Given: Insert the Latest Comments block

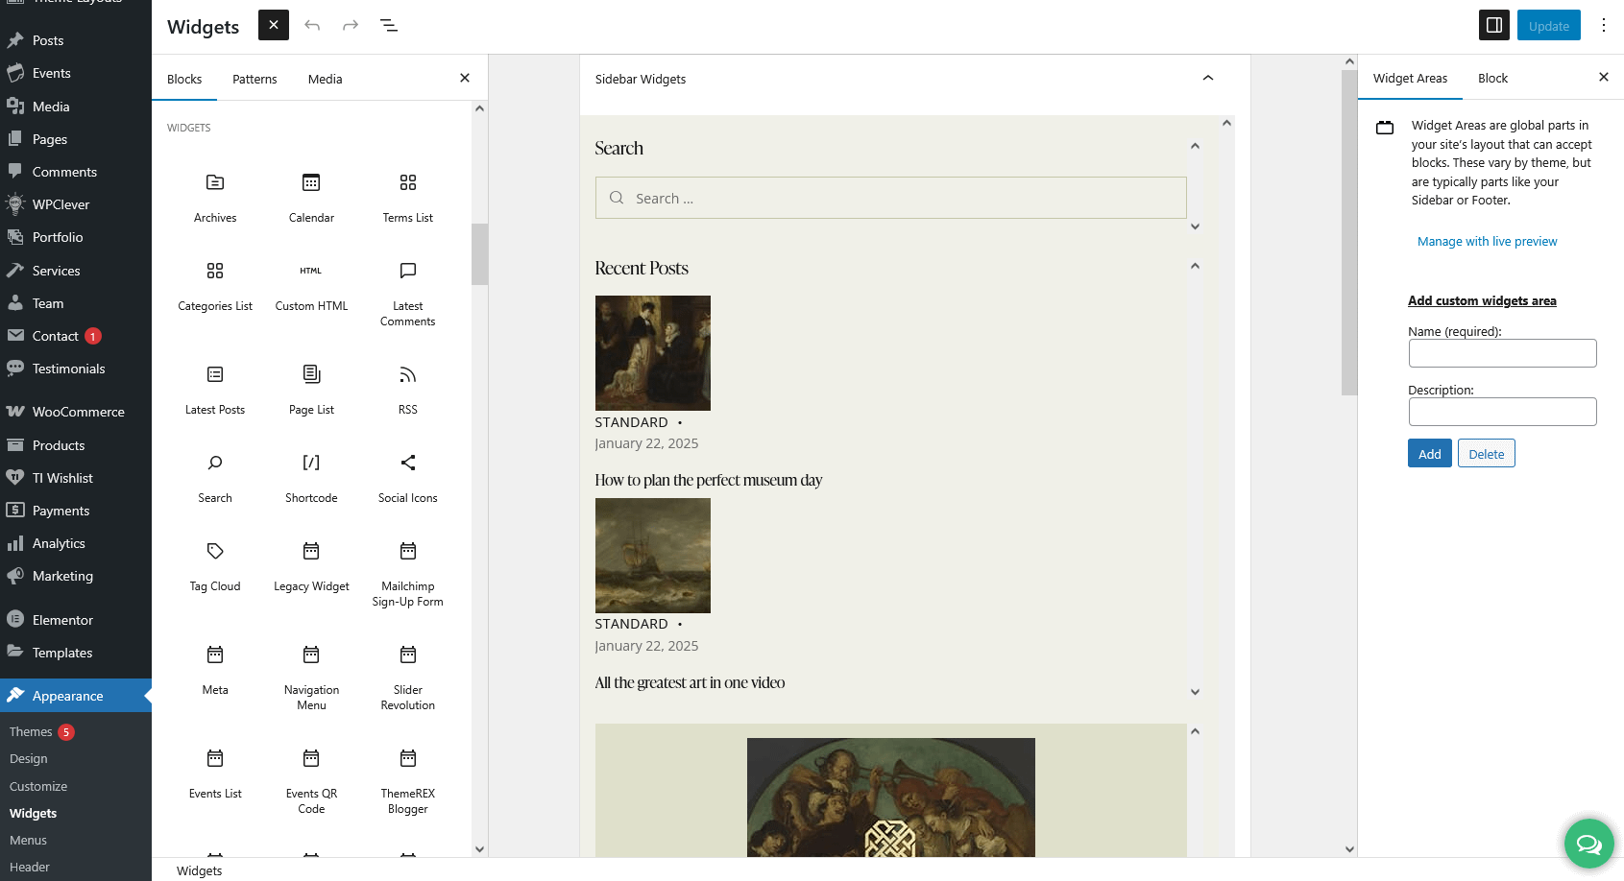Looking at the screenshot, I should pyautogui.click(x=408, y=293).
